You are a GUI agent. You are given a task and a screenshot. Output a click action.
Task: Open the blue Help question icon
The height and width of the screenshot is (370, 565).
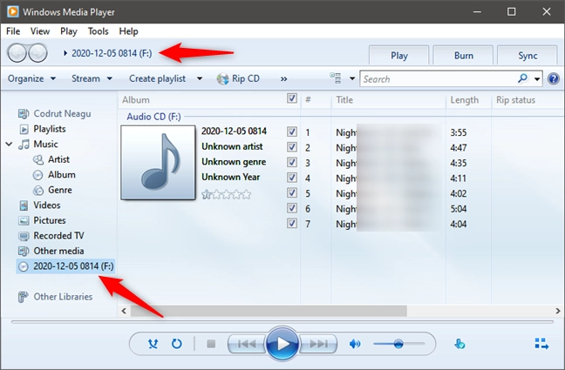click(554, 78)
